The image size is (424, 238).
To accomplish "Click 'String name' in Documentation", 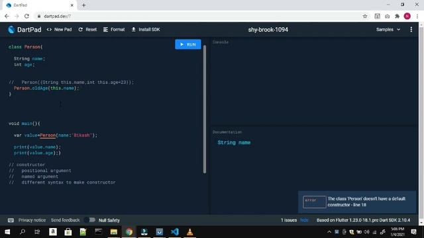I will (x=234, y=143).
